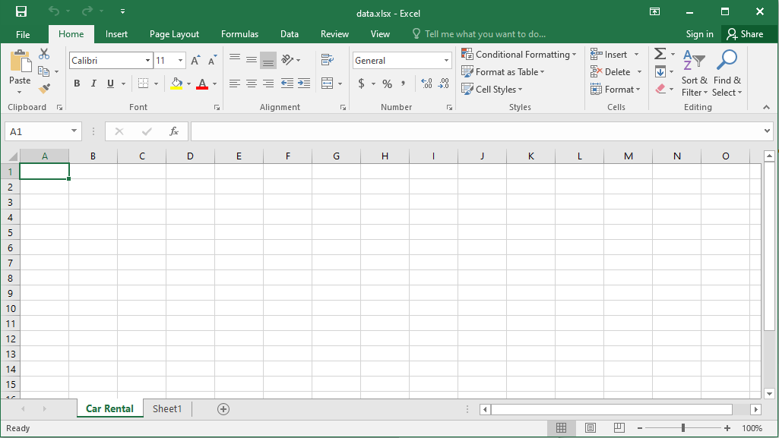The image size is (779, 438).
Task: Click the Tell me what you want search box
Action: (480, 34)
